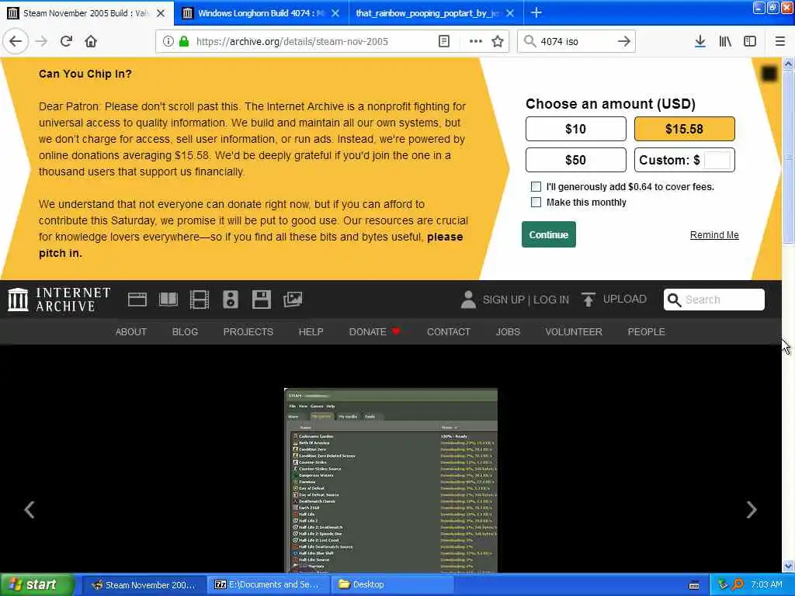795x596 pixels.
Task: Open Internet Archive video film icon
Action: tap(200, 300)
